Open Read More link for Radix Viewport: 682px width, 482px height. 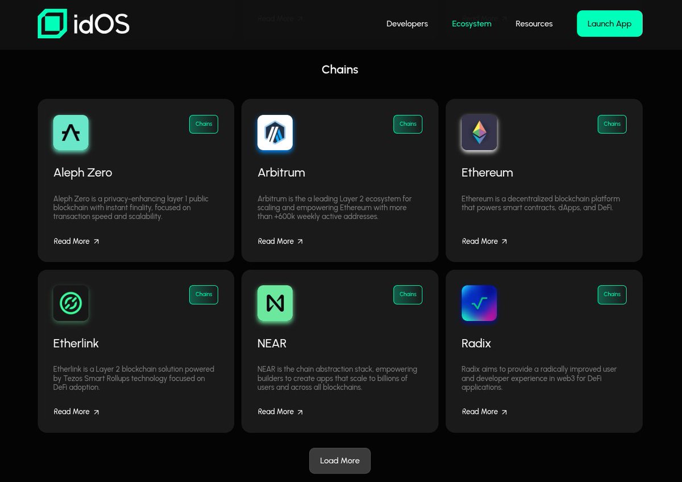(484, 411)
